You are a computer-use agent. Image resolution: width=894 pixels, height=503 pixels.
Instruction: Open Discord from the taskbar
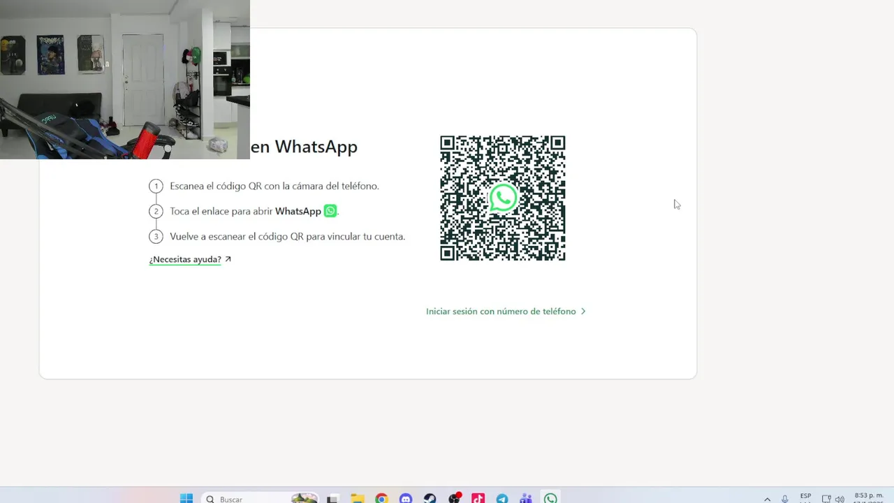point(406,499)
